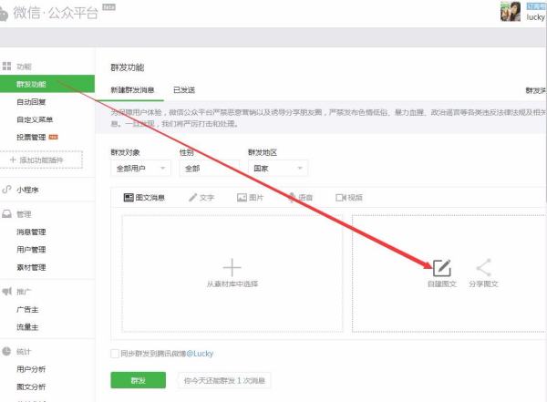Open 用户分析 in the sidebar
Viewport: 547px width, 402px height.
click(x=31, y=369)
